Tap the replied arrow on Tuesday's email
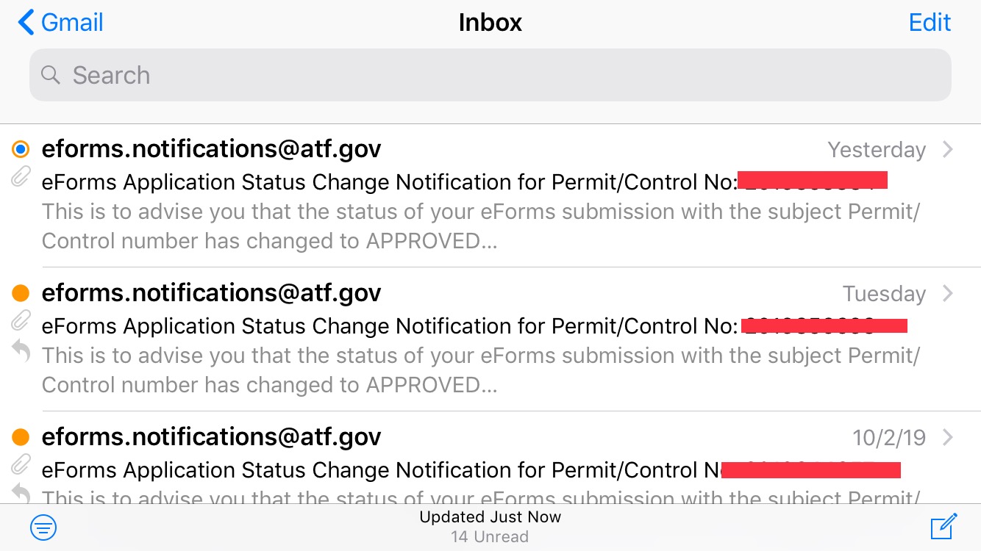This screenshot has height=551, width=981. tap(21, 352)
